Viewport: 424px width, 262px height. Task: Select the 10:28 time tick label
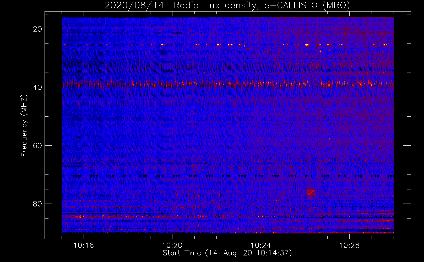pyautogui.click(x=349, y=245)
